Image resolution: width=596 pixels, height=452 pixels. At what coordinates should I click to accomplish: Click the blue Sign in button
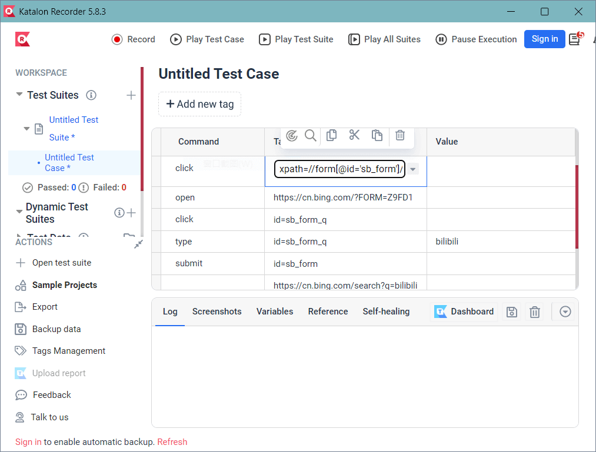coord(544,39)
